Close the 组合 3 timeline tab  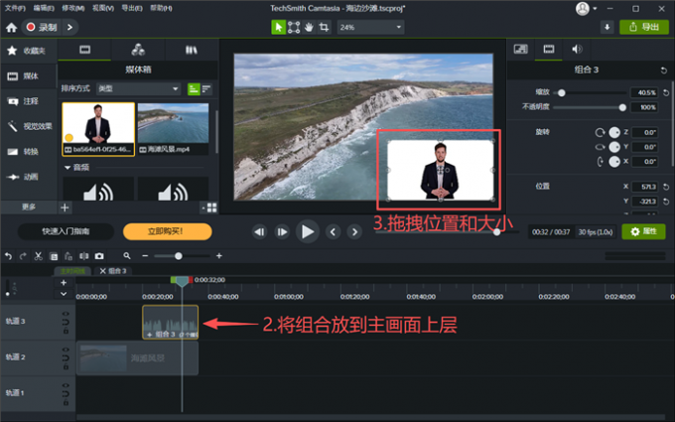[102, 271]
